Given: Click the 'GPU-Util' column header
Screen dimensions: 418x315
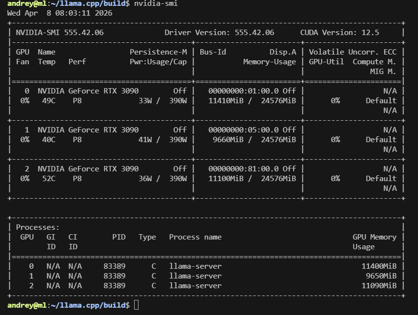Looking at the screenshot, I should (326, 62).
